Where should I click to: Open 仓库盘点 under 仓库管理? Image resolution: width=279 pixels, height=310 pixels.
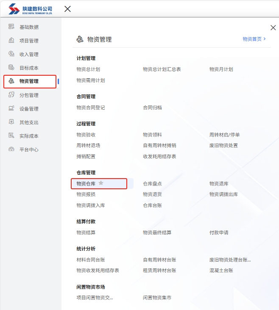pyautogui.click(x=152, y=184)
